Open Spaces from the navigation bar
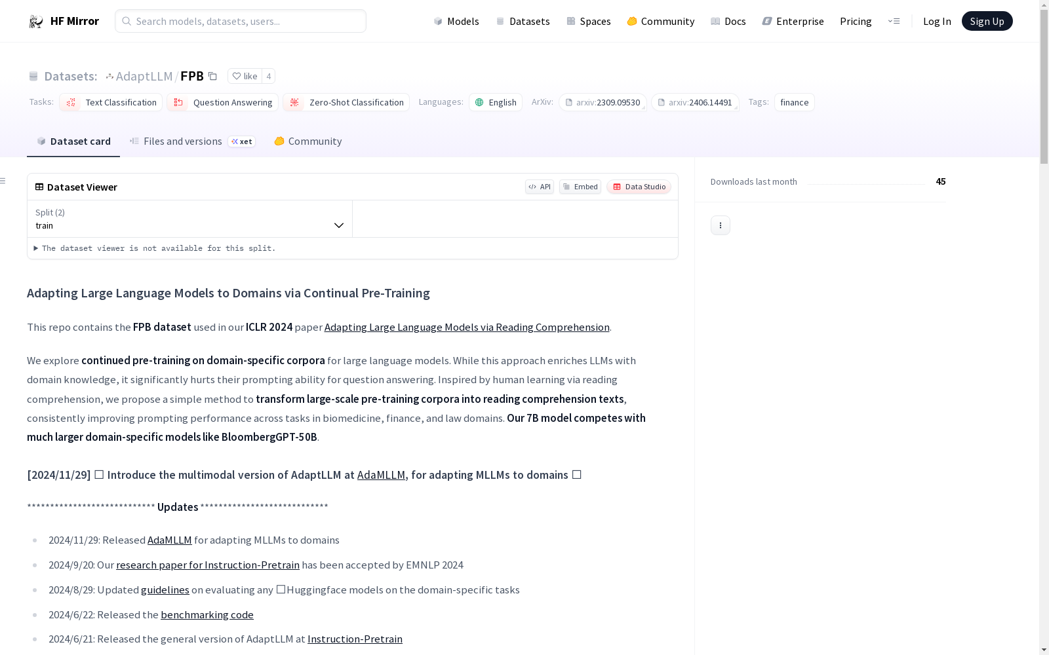 pos(588,21)
